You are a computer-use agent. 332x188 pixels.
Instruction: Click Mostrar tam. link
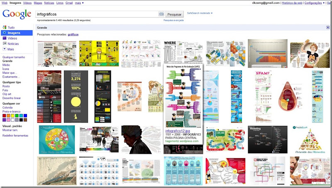pos(10,130)
